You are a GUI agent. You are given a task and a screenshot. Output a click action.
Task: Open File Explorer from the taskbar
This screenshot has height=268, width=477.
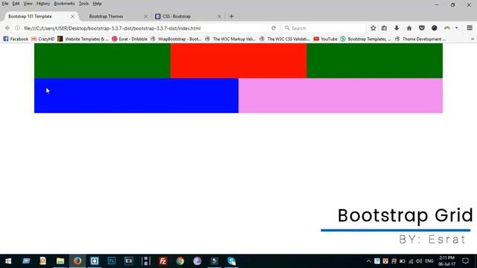(x=60, y=261)
